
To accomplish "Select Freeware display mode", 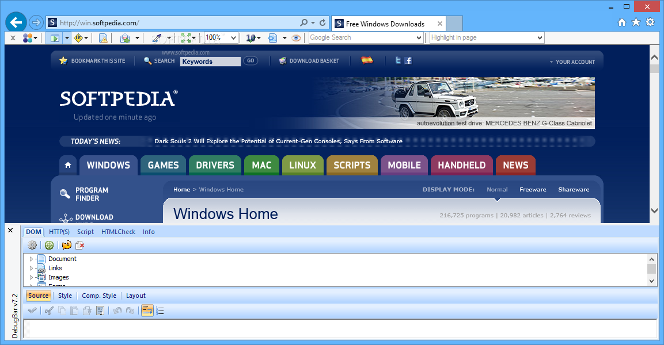I will click(x=533, y=189).
